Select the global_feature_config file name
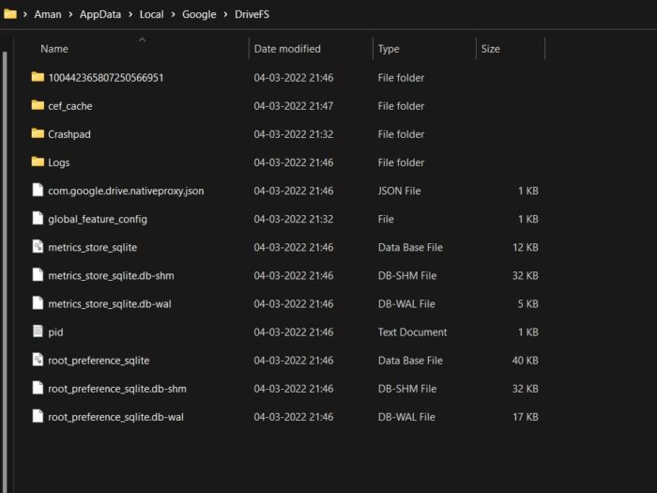The width and height of the screenshot is (657, 493). pos(98,219)
